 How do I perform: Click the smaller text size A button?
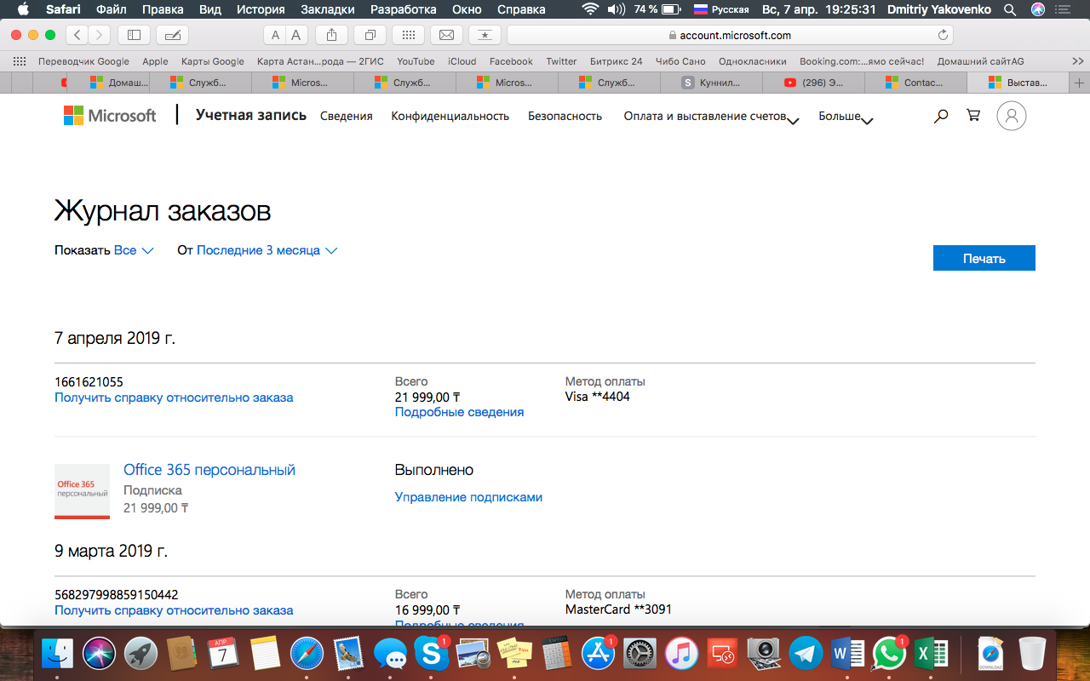click(274, 35)
